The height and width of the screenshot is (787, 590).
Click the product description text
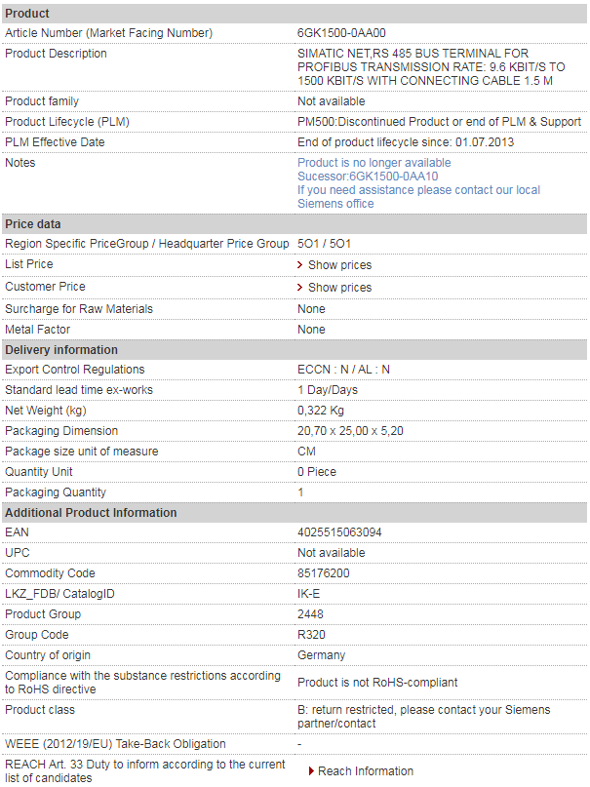click(431, 67)
